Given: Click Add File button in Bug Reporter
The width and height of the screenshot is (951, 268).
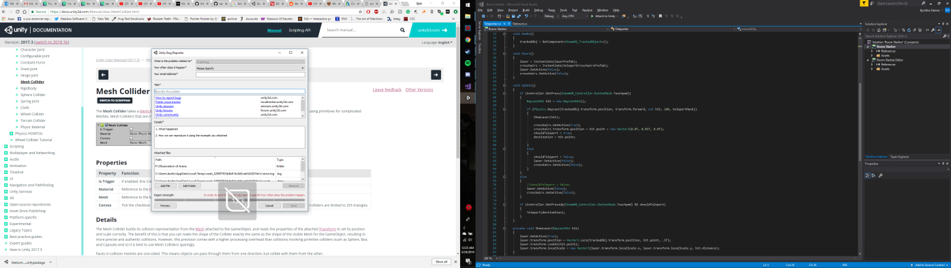Looking at the screenshot, I should (165, 185).
